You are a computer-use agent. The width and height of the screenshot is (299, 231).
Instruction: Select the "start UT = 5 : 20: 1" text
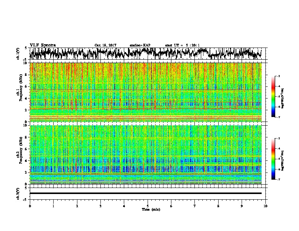[182, 45]
